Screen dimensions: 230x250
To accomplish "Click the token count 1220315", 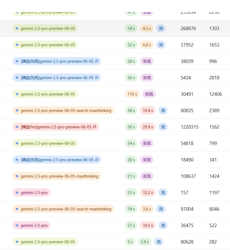I will click(x=189, y=127).
